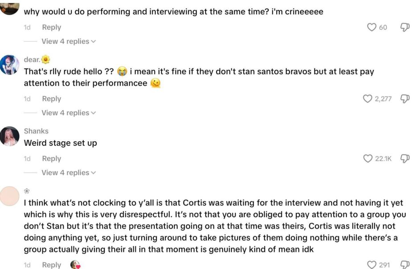412x269 pixels.
Task: Reply to the long Cortis interview comment
Action: point(51,265)
